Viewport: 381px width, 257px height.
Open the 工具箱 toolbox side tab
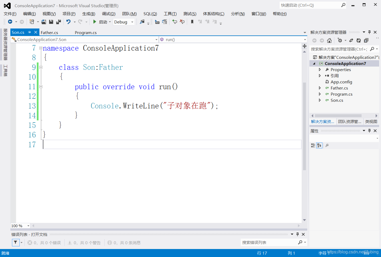(5, 71)
